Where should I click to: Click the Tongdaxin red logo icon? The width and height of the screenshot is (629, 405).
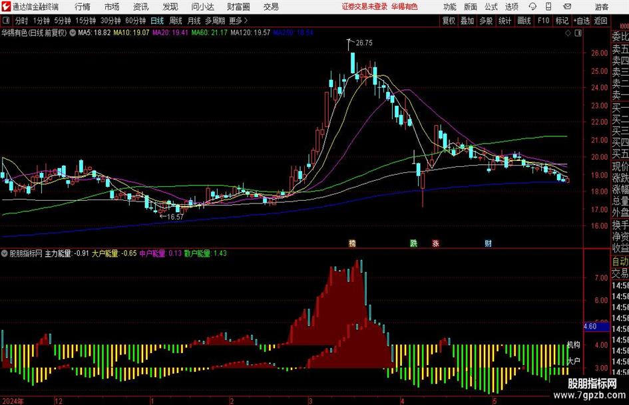coord(5,7)
